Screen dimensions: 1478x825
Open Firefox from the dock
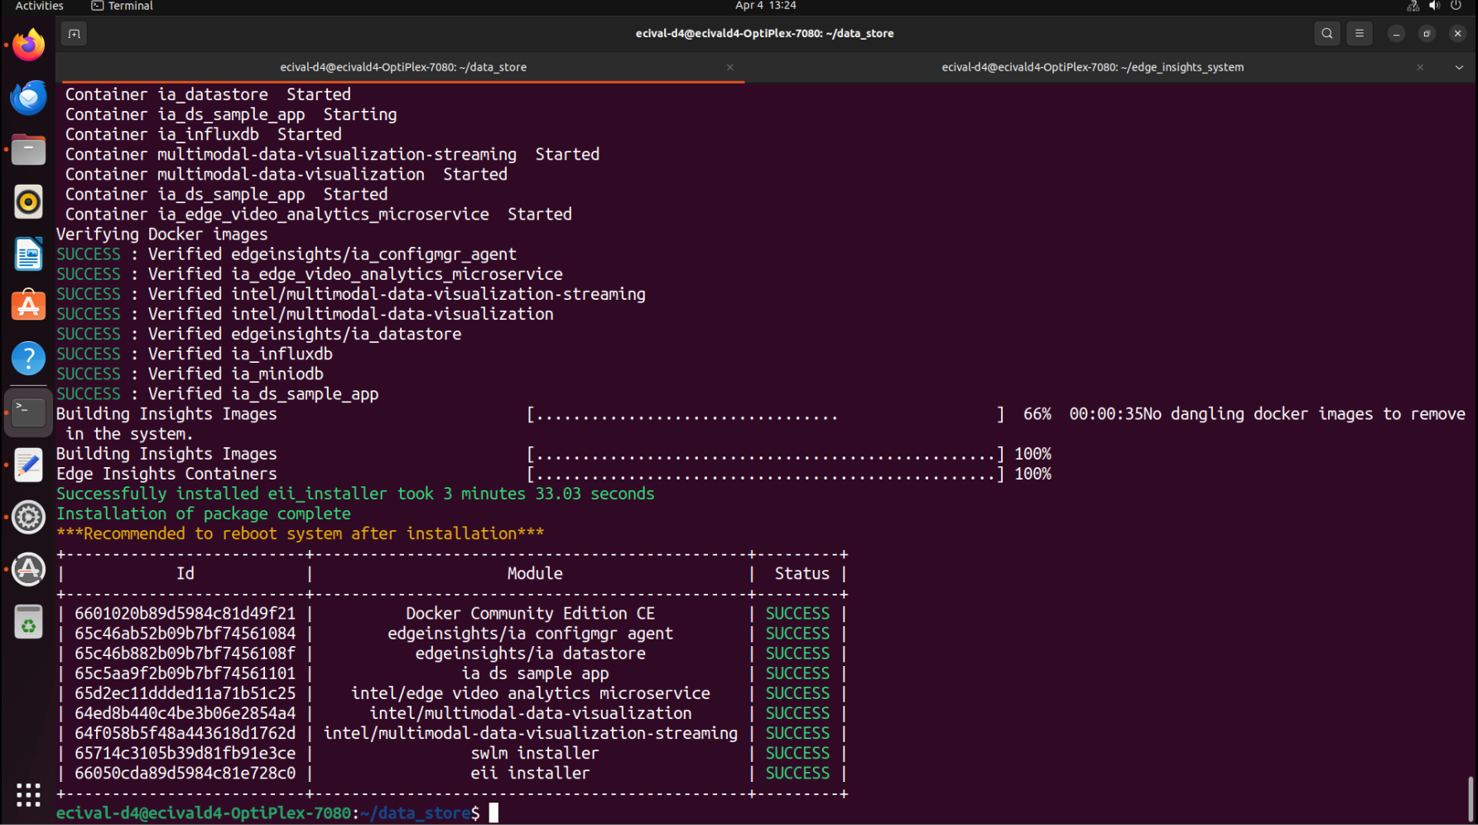click(x=28, y=45)
